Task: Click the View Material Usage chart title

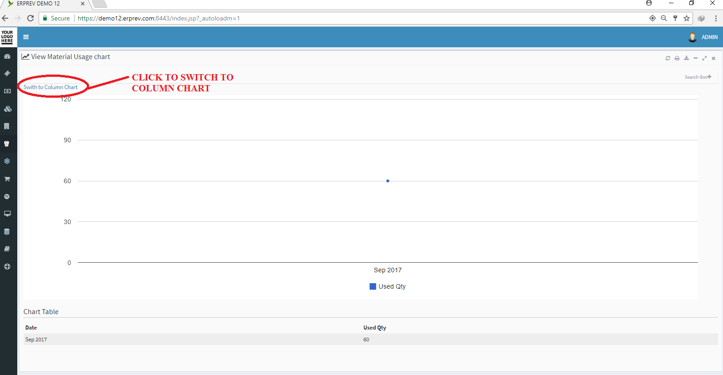Action: 70,57
